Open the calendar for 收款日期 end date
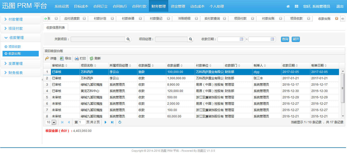 (273, 39)
